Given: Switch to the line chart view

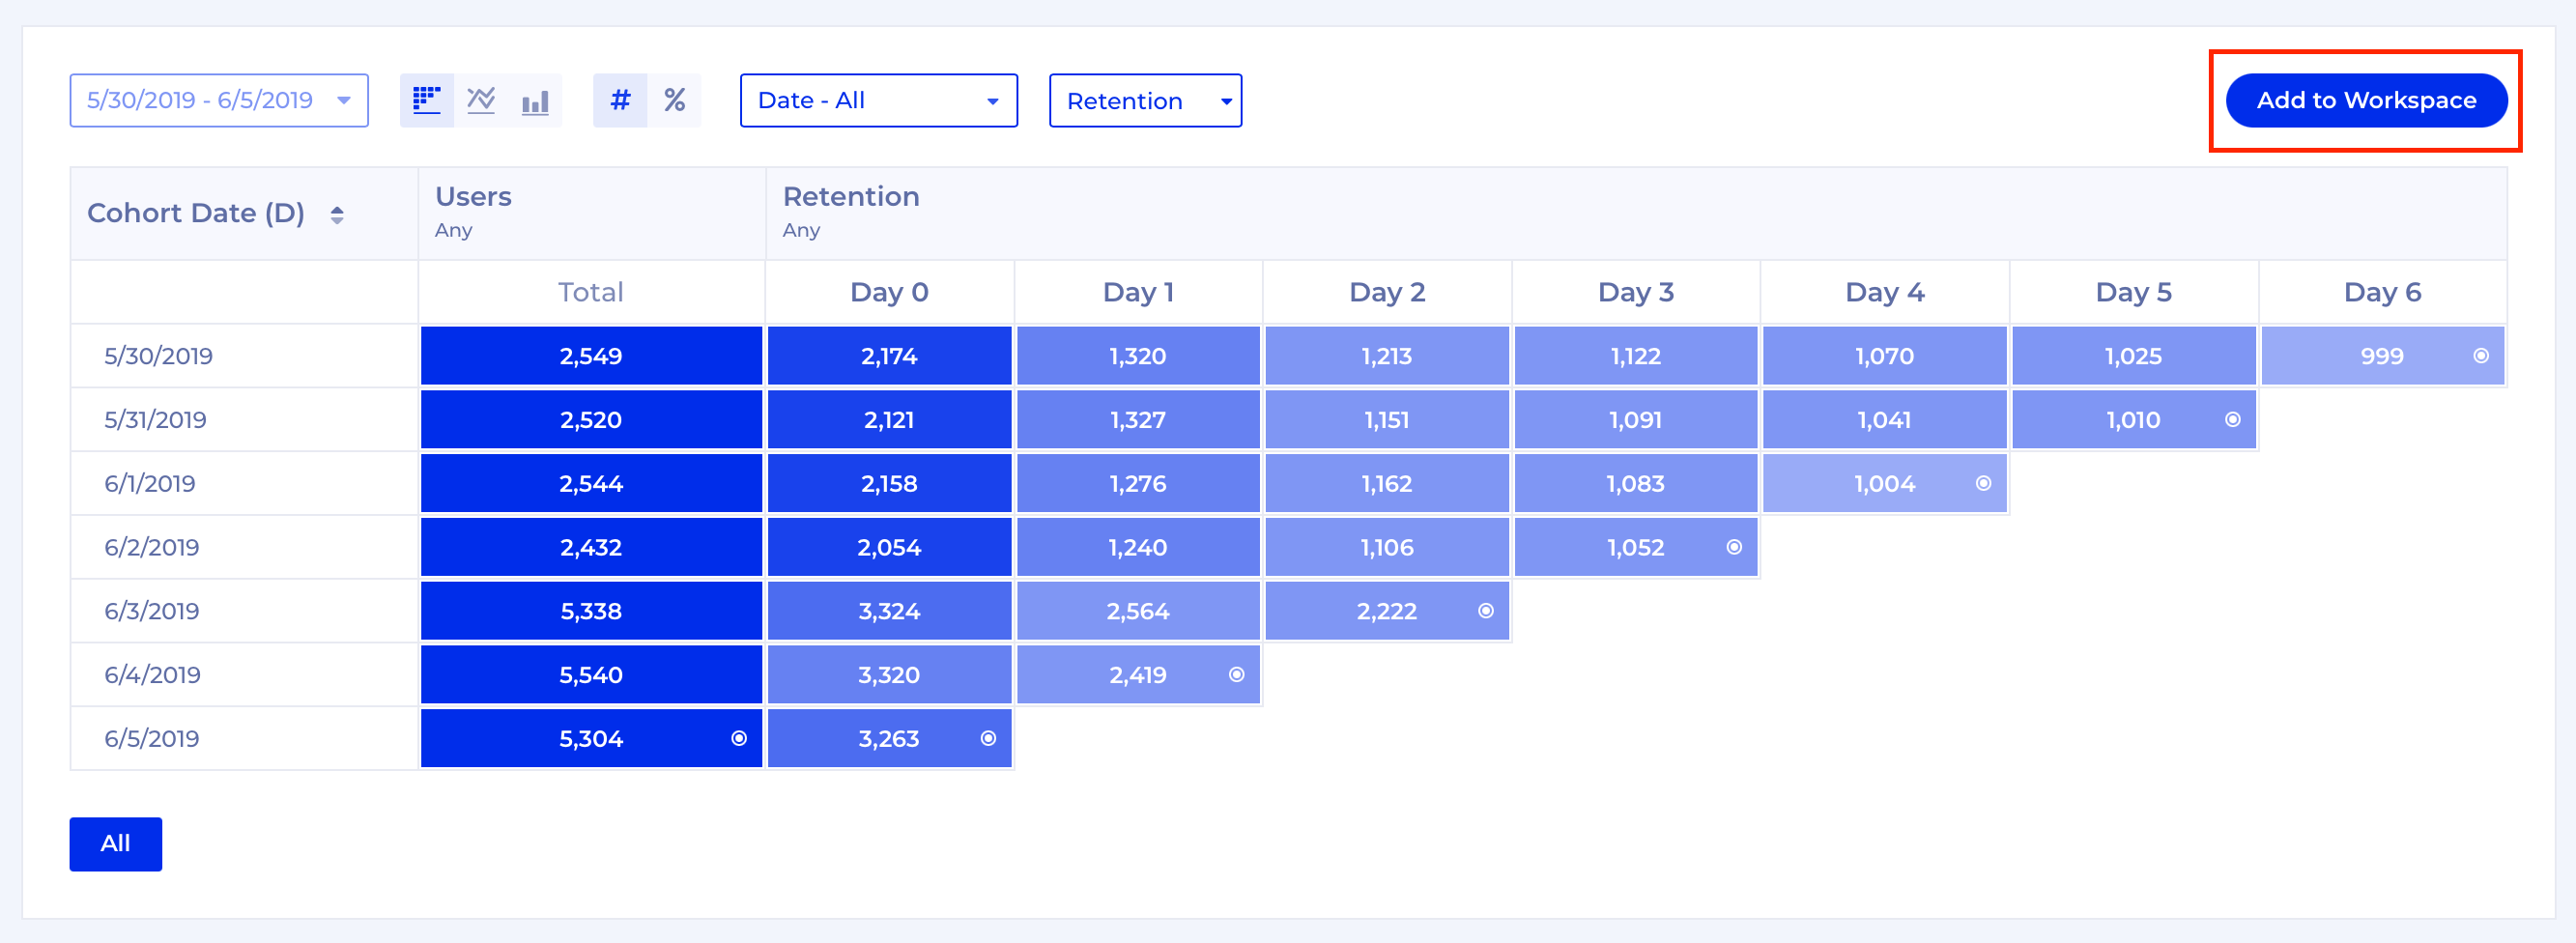Looking at the screenshot, I should point(481,100).
